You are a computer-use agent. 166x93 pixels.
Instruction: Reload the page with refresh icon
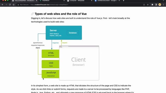(10, 5)
